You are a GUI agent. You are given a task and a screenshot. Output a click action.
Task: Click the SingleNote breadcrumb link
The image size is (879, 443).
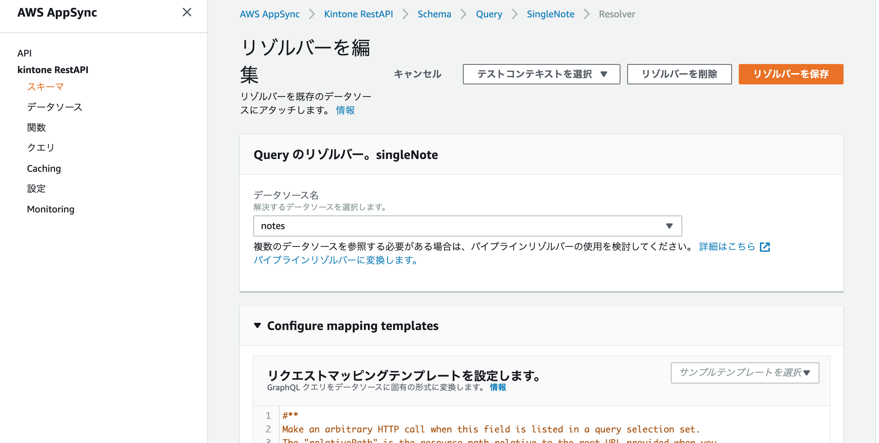click(x=550, y=14)
